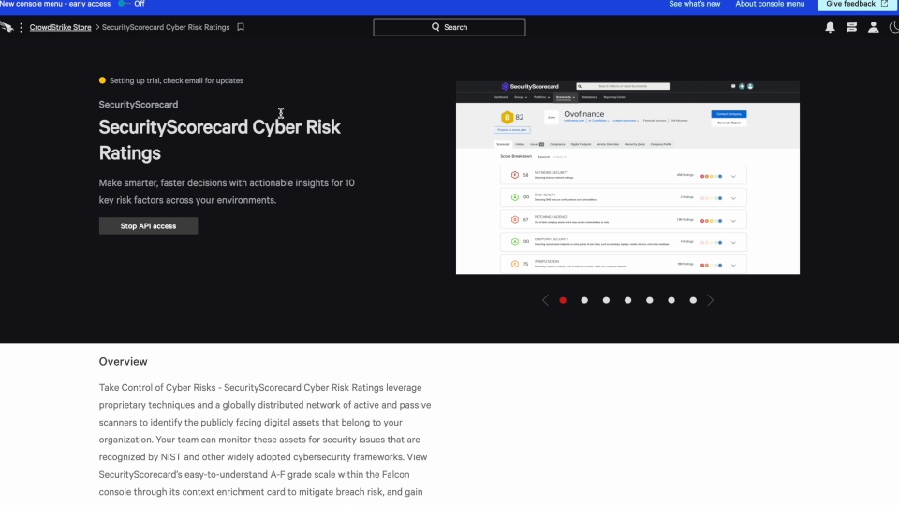Toggle dark theme moon icon
Image resolution: width=899 pixels, height=505 pixels.
[893, 27]
